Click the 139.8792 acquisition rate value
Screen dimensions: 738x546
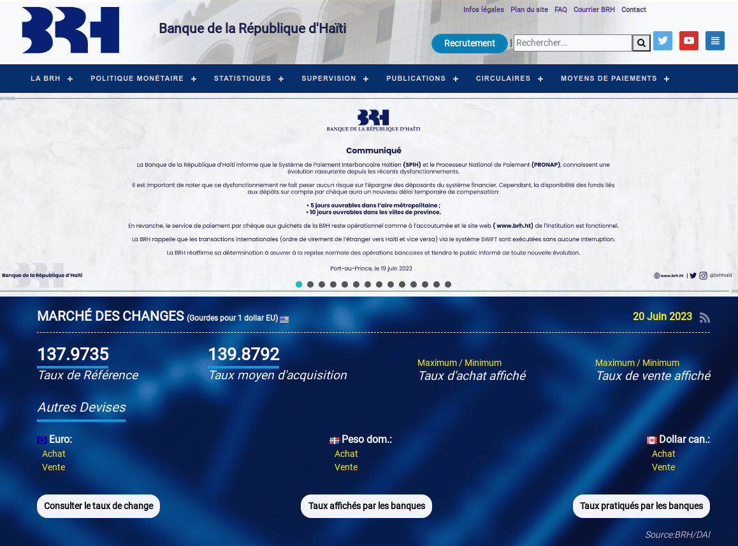pyautogui.click(x=244, y=354)
